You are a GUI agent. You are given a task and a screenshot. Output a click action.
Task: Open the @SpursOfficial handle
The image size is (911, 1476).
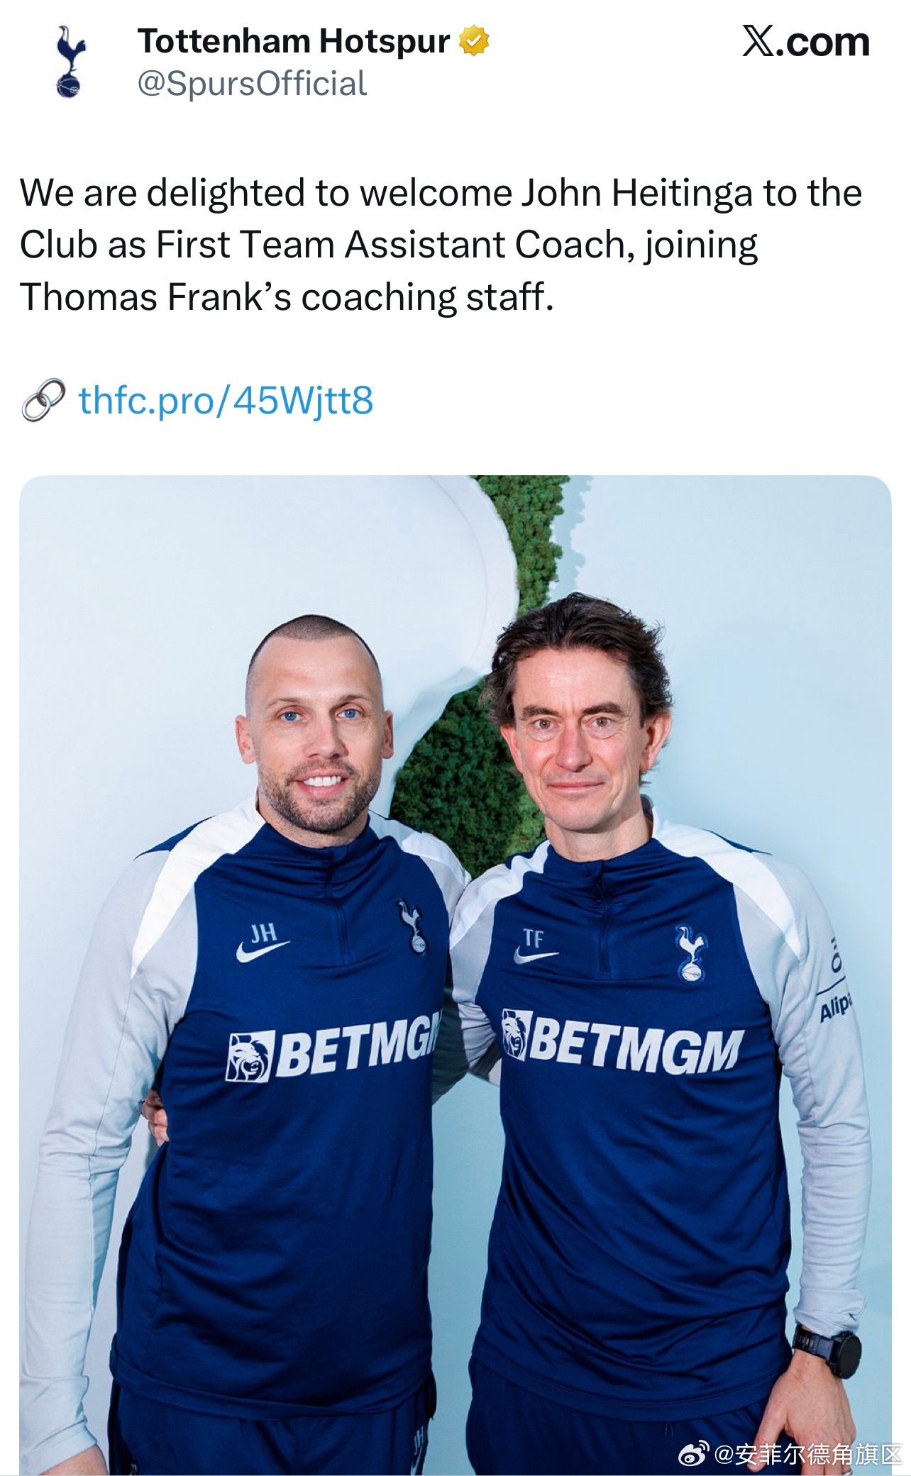(x=252, y=84)
